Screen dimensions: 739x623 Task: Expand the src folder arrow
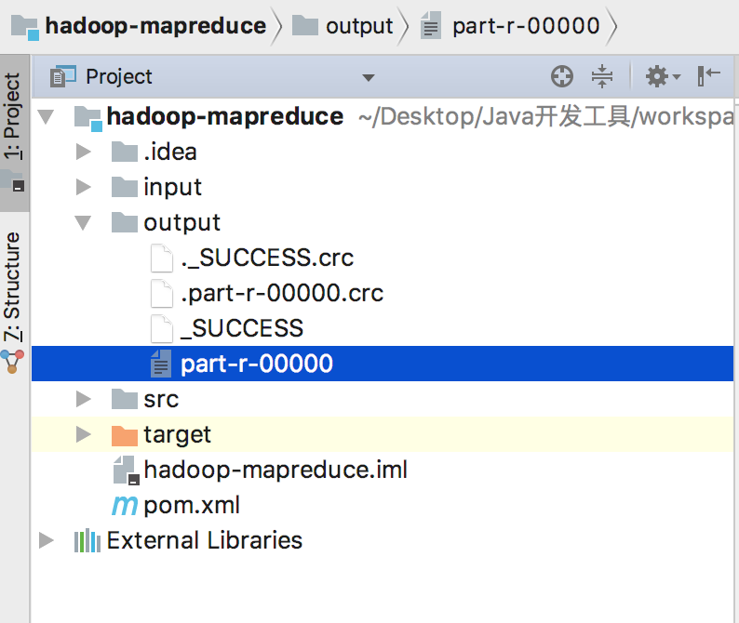pyautogui.click(x=84, y=399)
